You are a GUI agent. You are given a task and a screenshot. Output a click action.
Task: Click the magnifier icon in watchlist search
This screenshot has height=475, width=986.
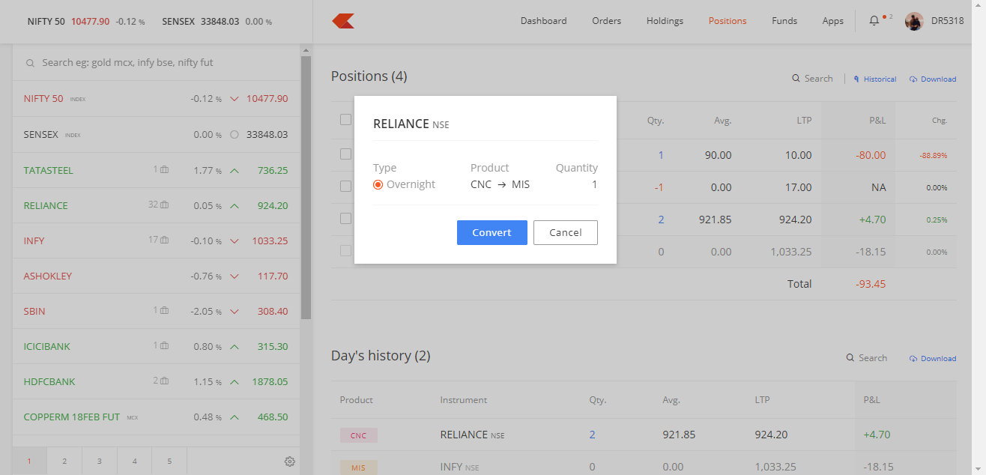[x=30, y=64]
